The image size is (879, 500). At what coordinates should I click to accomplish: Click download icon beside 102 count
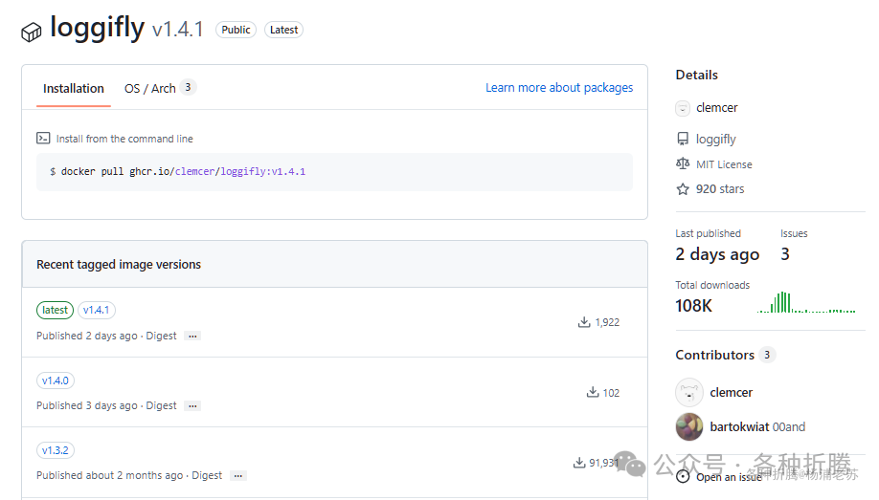[593, 392]
